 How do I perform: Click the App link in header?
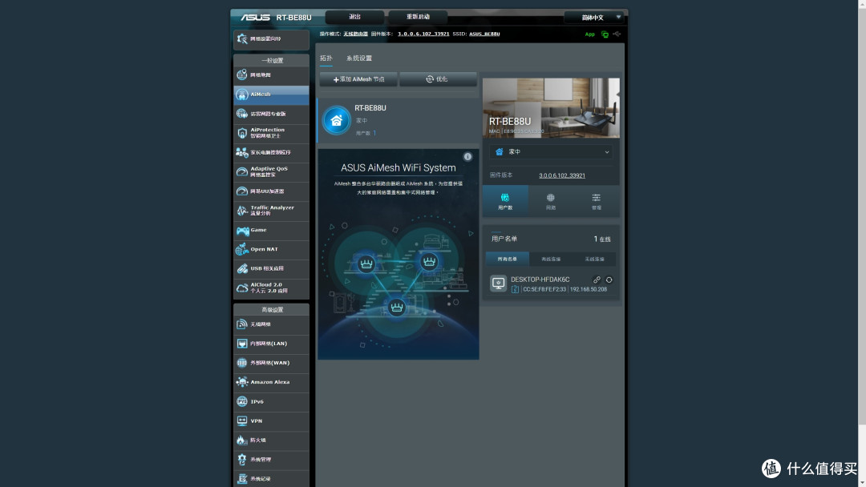click(x=590, y=34)
